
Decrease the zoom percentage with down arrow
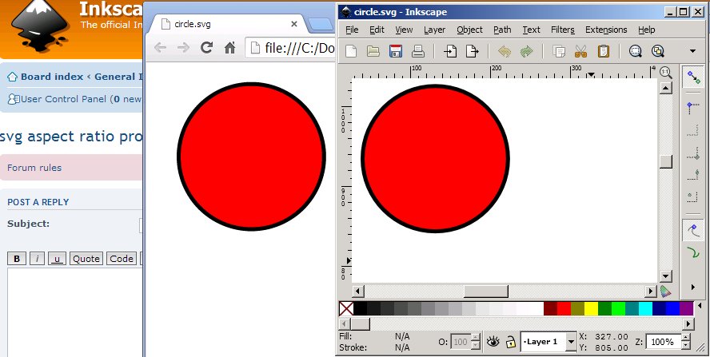(686, 346)
